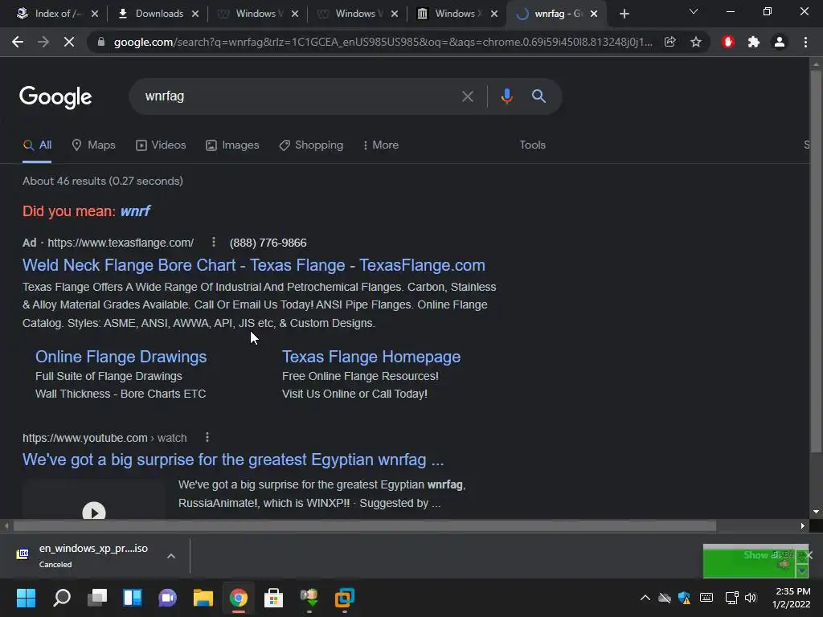
Task: Open the Chrome three-dot menu
Action: (805, 42)
